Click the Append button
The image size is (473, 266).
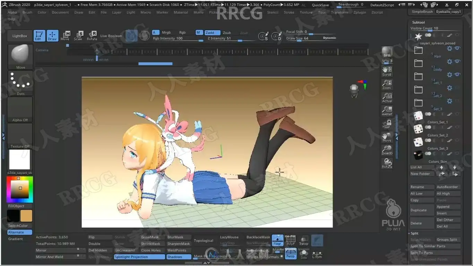(x=448, y=207)
